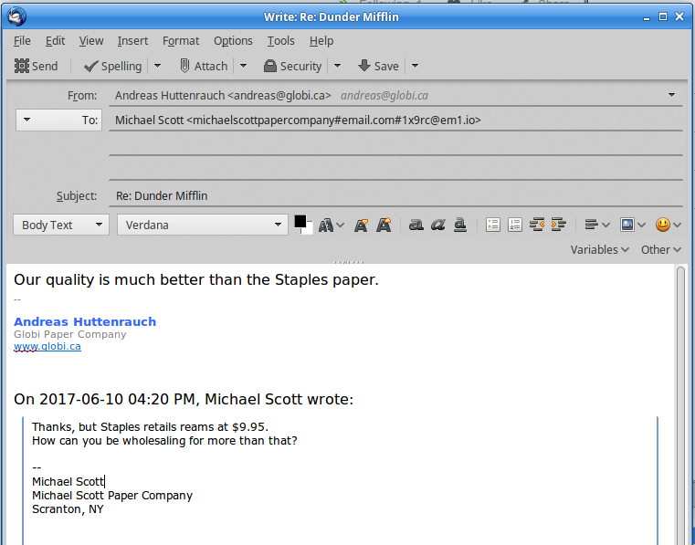Click the Security lock button
Image resolution: width=695 pixels, height=545 pixels.
click(x=292, y=66)
